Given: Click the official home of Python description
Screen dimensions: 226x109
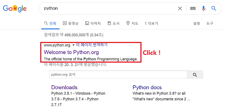Looking at the screenshot, I should [x=91, y=59].
